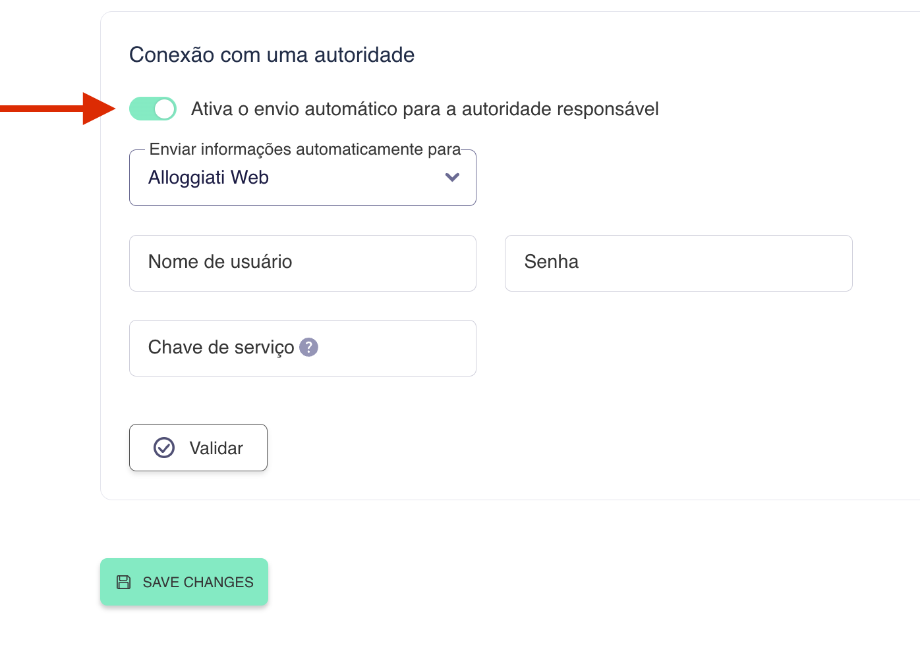Click the red arrow pointing at the toggle
The width and height of the screenshot is (920, 649).
[x=59, y=109]
